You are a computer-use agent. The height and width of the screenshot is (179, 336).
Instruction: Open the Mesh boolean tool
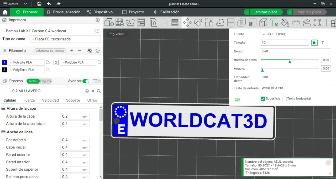[x=241, y=23]
